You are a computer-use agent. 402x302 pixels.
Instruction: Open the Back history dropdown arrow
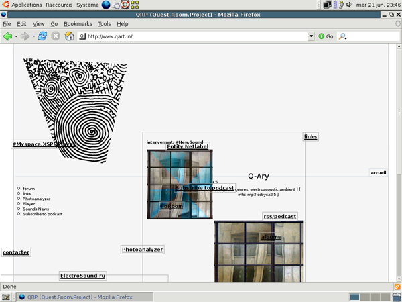[16, 36]
